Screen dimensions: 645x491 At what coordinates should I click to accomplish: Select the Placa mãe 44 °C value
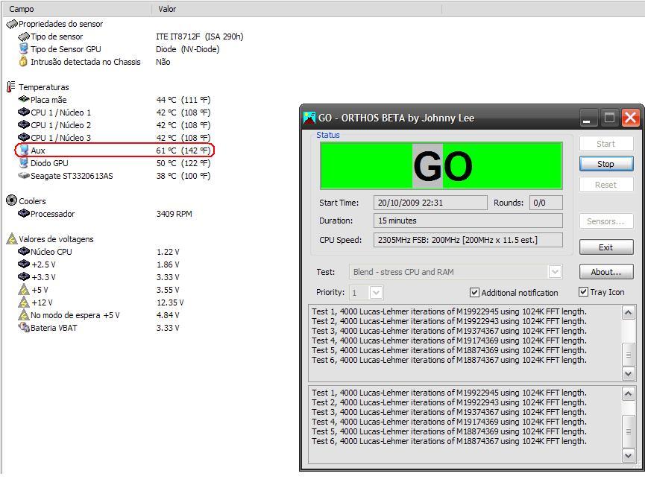click(183, 100)
